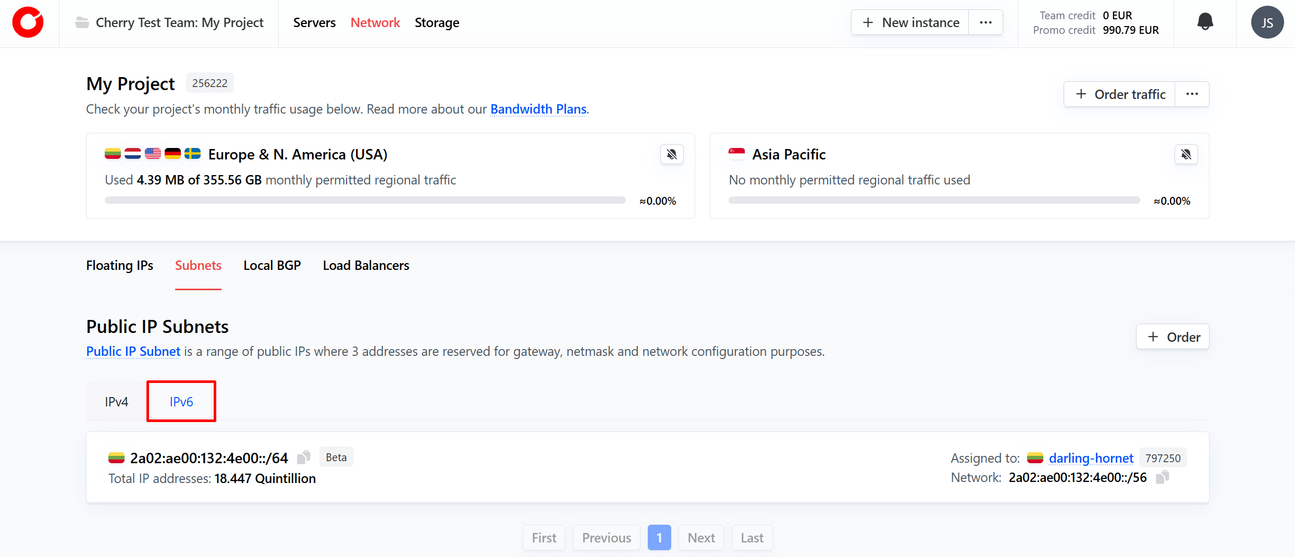The image size is (1295, 557).
Task: Click the project folder icon in header
Action: [x=82, y=22]
